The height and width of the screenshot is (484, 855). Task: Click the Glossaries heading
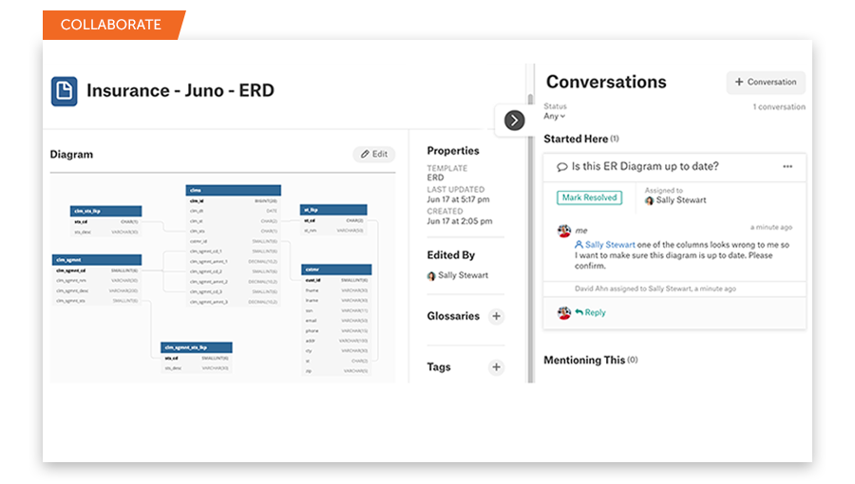pyautogui.click(x=453, y=316)
